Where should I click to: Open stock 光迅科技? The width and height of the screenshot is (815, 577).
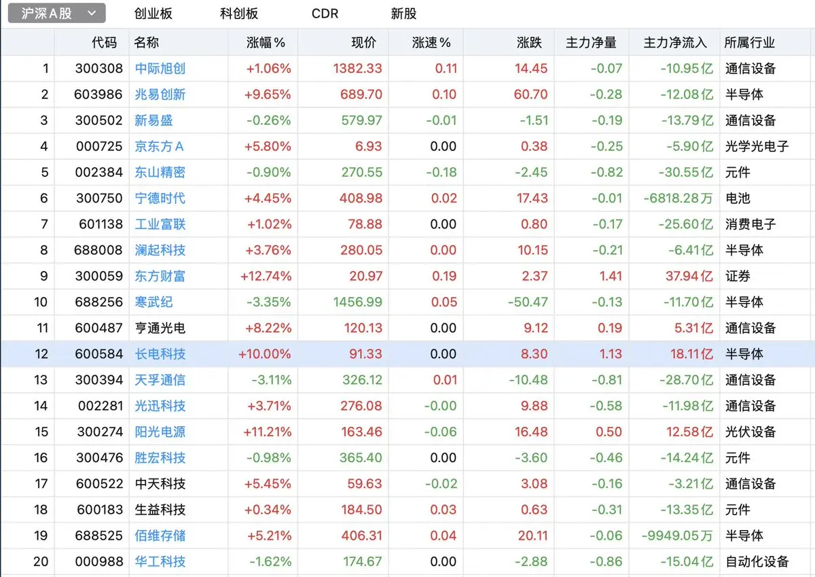click(x=160, y=406)
